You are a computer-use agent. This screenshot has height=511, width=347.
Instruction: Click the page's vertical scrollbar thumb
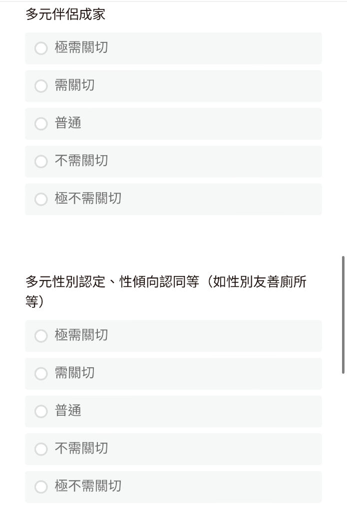pyautogui.click(x=343, y=315)
